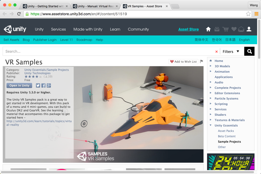
Task: Click the home icon in the top bar
Action: point(208,29)
